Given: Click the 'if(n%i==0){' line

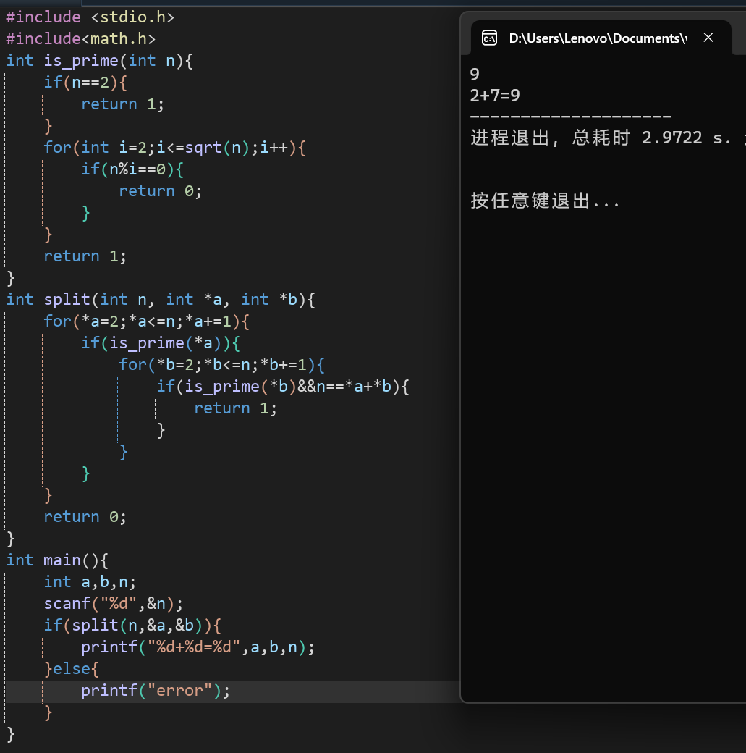Looking at the screenshot, I should point(132,169).
